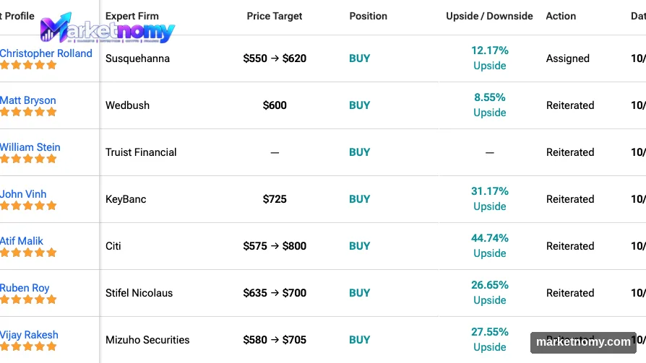Click Atif Malik's star rating
This screenshot has height=363, width=646.
[x=28, y=253]
